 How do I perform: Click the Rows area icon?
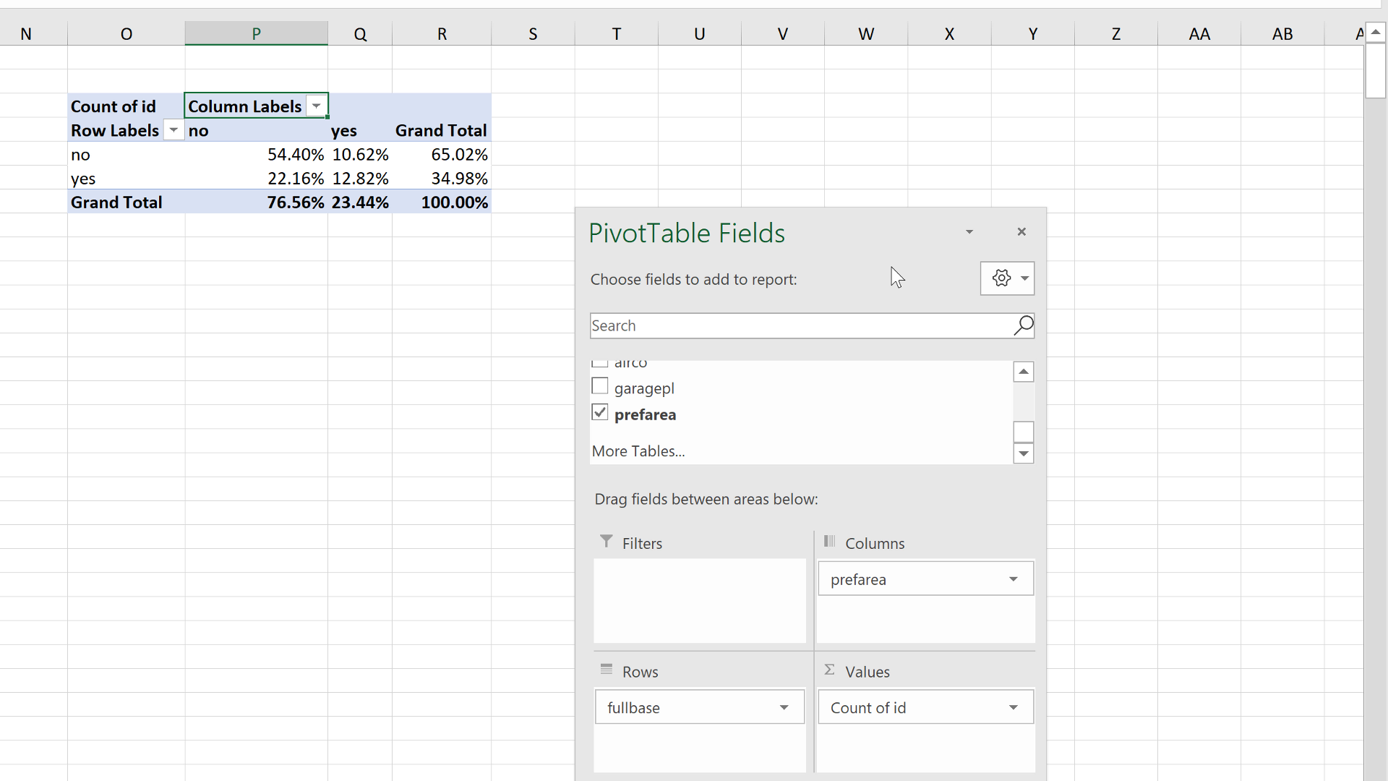(607, 670)
